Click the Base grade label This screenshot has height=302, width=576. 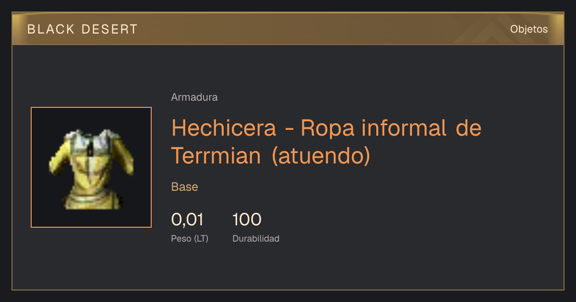pos(185,187)
